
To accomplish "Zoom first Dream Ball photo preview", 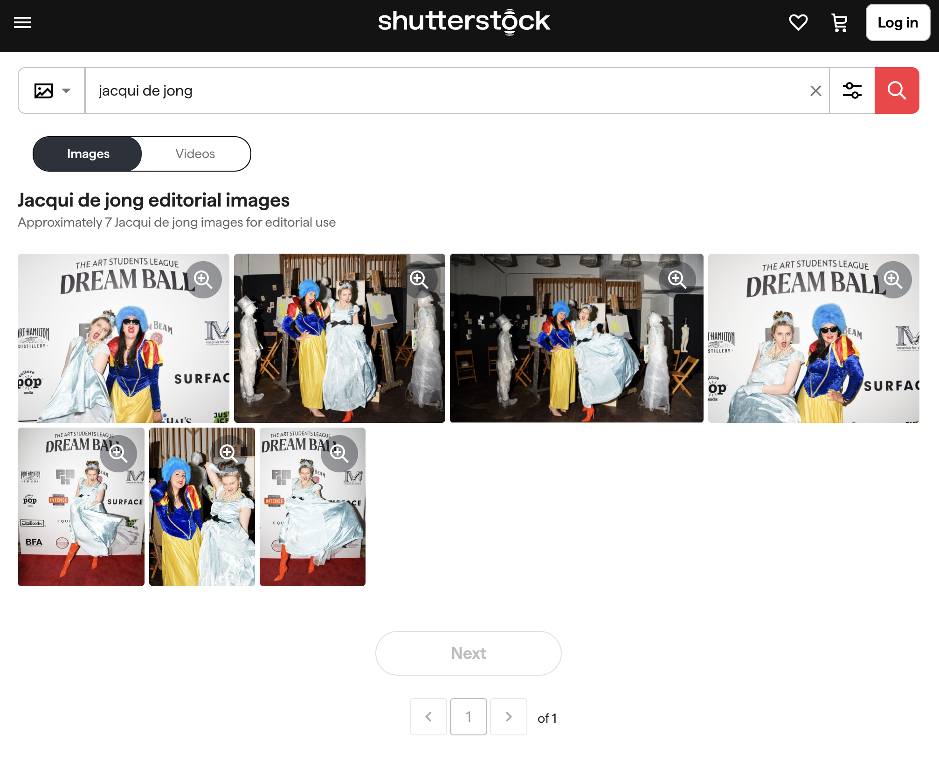I will click(204, 279).
